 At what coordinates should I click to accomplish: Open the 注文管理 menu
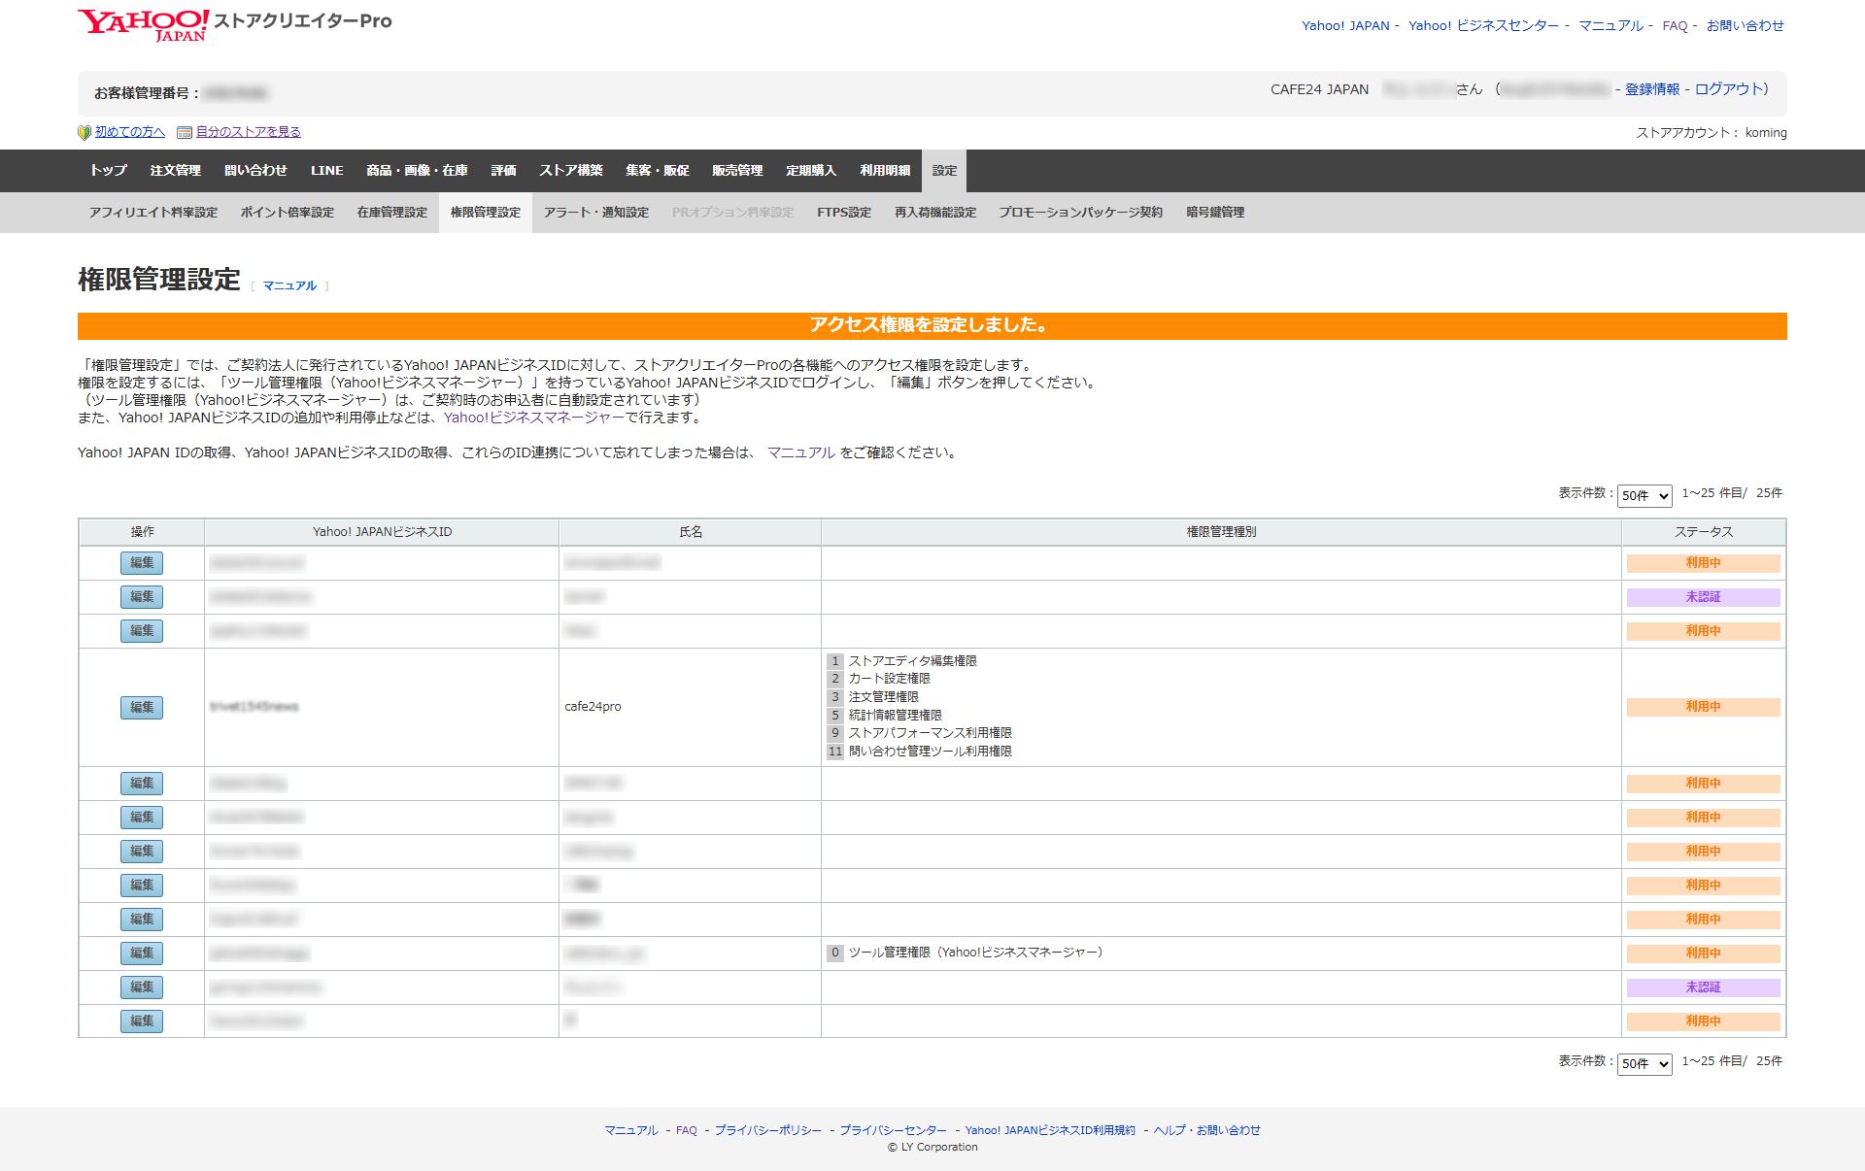[175, 170]
